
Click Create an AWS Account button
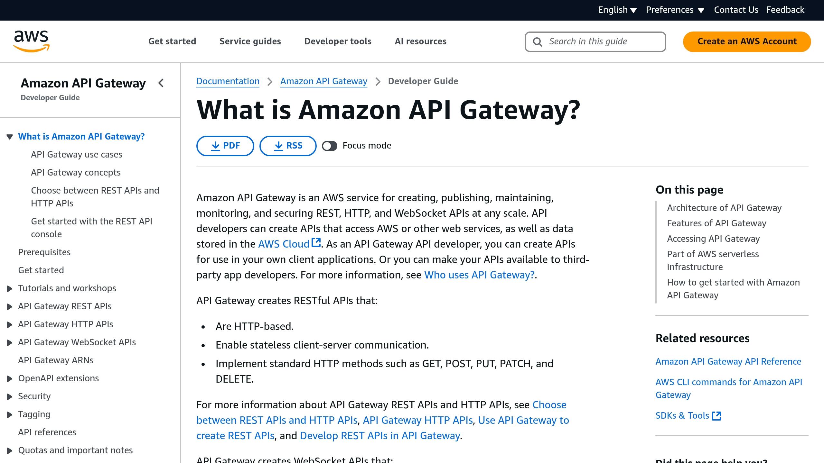(747, 41)
